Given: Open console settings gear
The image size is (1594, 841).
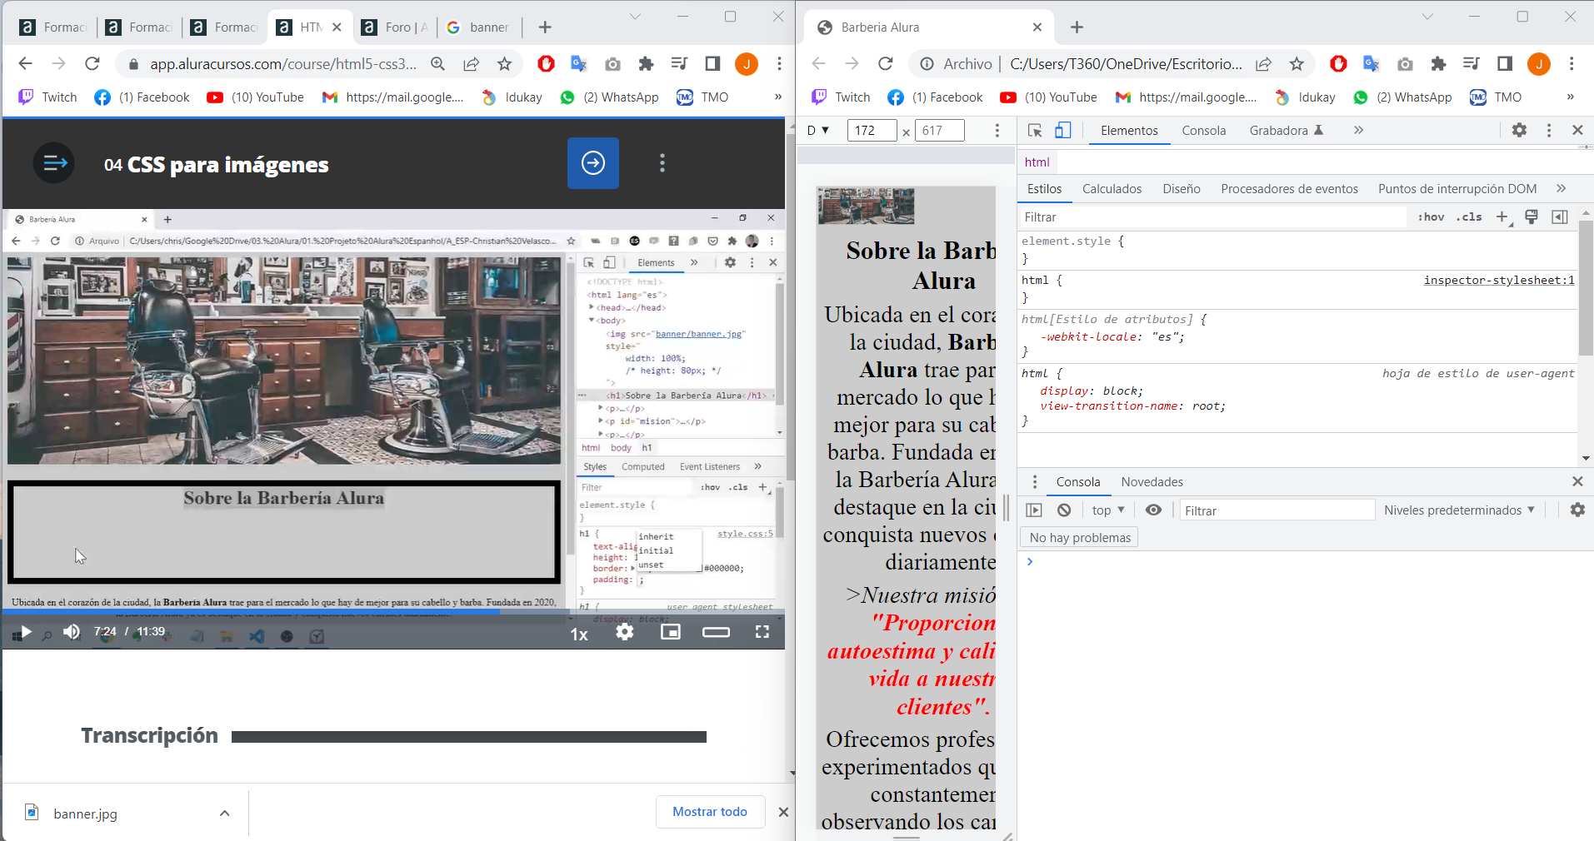Looking at the screenshot, I should pos(1577,510).
